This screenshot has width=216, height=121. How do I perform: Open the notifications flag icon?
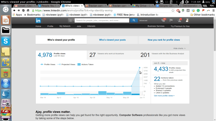pos(172,21)
